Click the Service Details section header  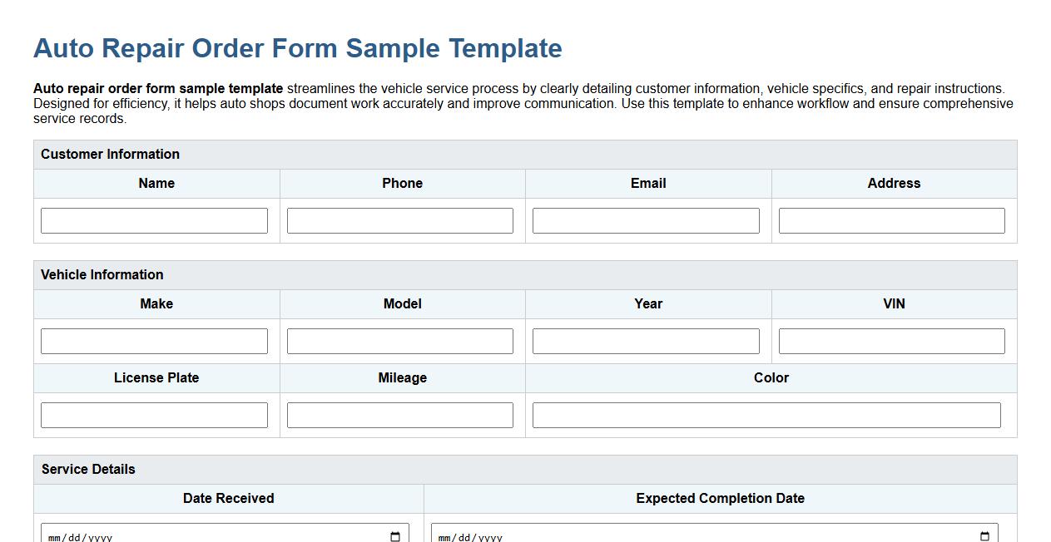pyautogui.click(x=87, y=469)
